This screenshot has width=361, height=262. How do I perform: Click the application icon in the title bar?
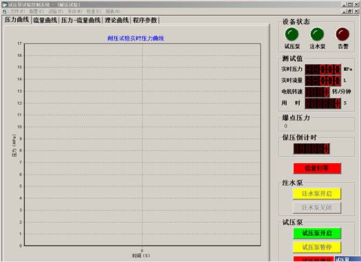coord(4,4)
